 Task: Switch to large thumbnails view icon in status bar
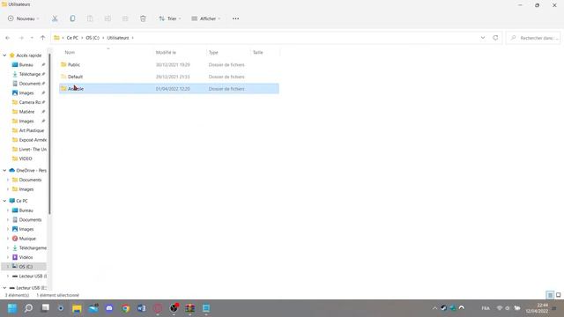click(558, 295)
